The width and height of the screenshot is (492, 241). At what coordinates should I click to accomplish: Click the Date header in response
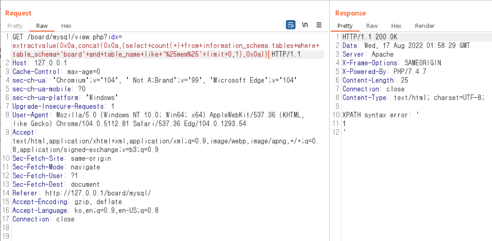(x=406, y=46)
